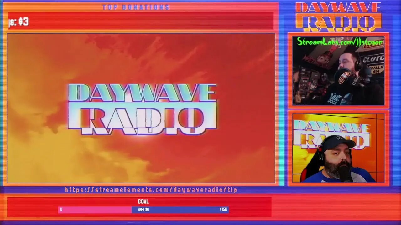The height and width of the screenshot is (225, 401).
Task: Click the '$64.39' current goal amount
Action: pos(143,210)
